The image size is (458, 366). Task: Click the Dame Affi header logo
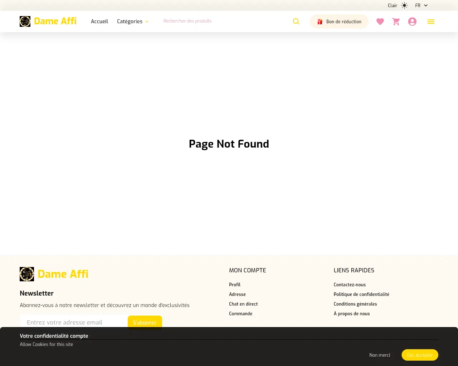point(48,21)
